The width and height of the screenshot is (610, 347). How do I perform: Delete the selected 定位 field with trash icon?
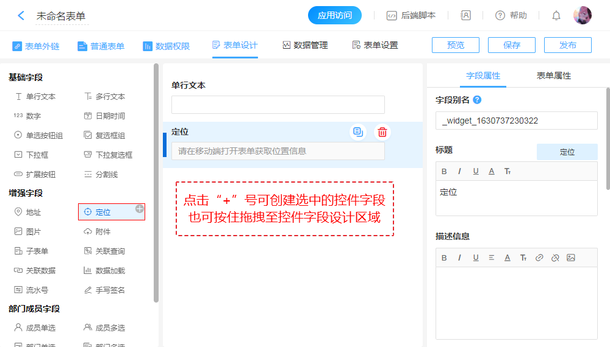382,132
